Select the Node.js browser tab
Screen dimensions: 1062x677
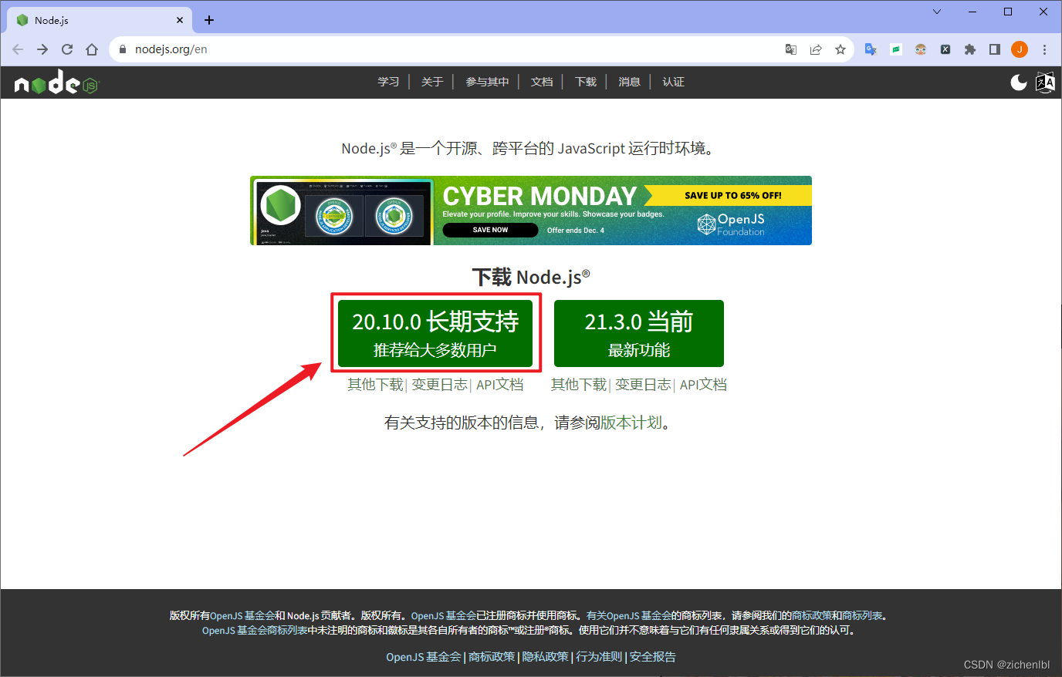click(99, 20)
